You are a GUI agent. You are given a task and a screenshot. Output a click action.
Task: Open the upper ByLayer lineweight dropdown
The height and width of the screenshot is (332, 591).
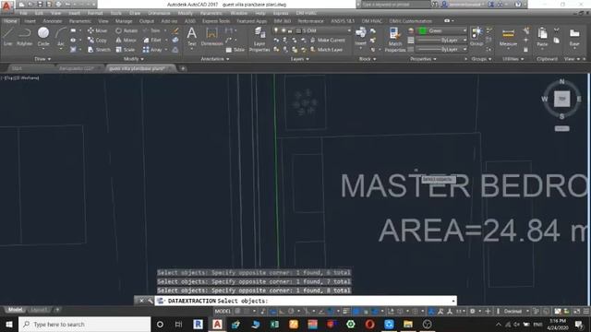(441, 40)
